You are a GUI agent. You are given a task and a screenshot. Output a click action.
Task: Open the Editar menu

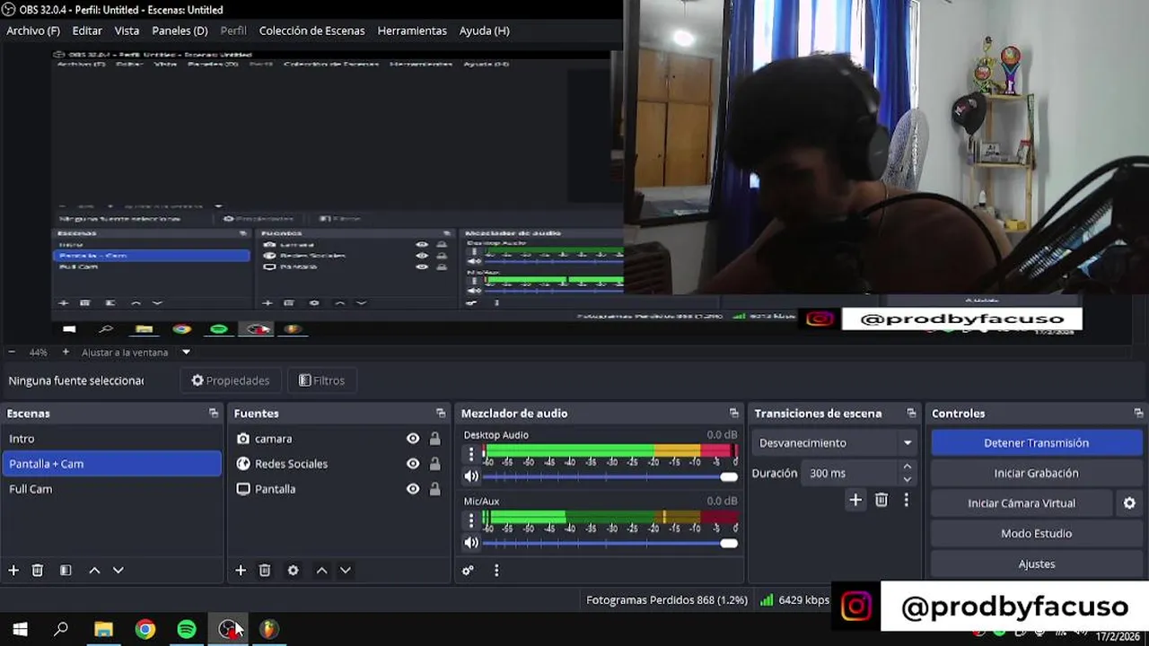point(87,31)
